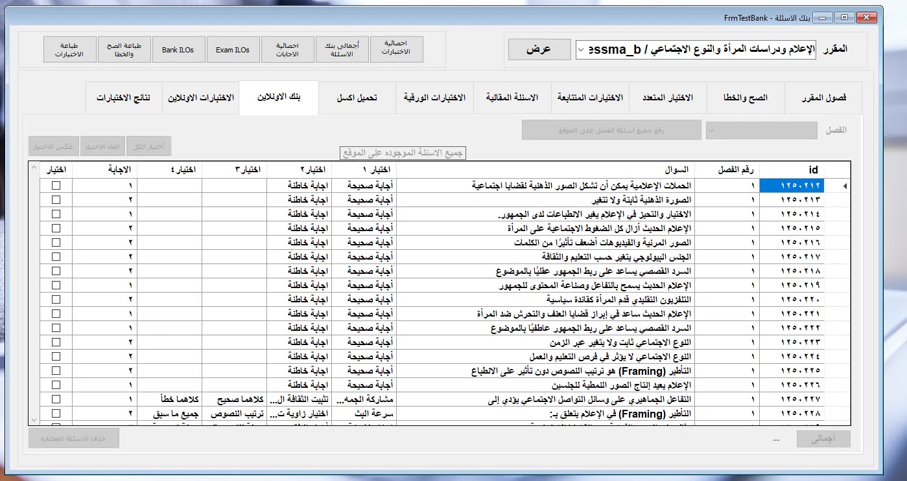
Task: Open the الفصل chapter dropdown
Action: tap(762, 130)
